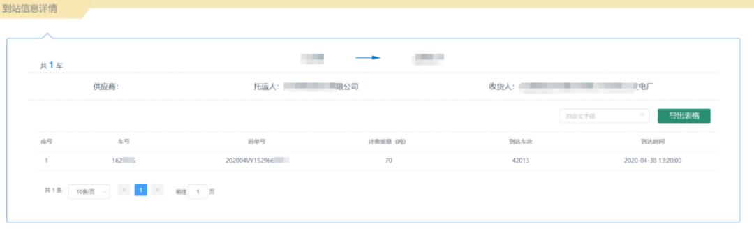
Task: Click the car number starting 162
Action: coord(124,161)
